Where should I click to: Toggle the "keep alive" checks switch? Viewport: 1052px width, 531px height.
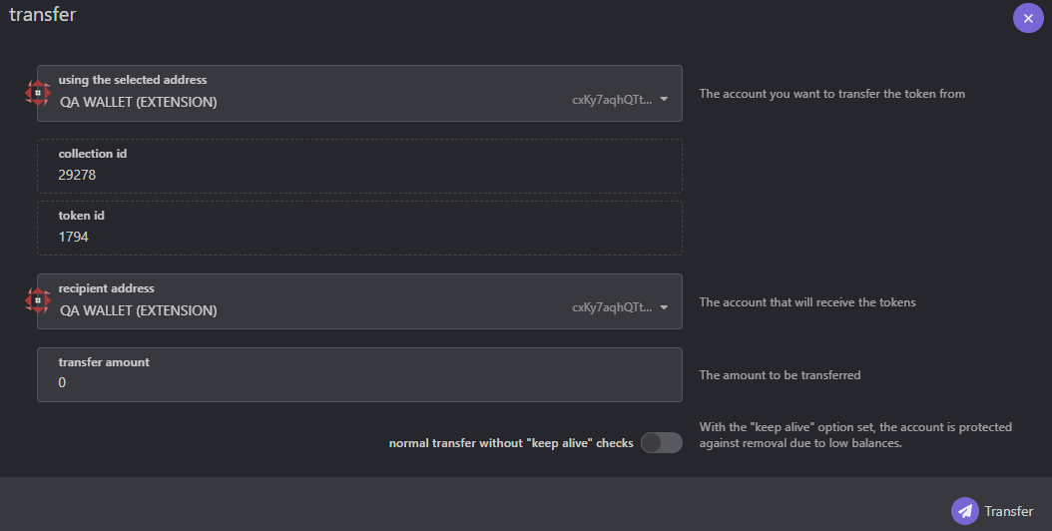[662, 443]
